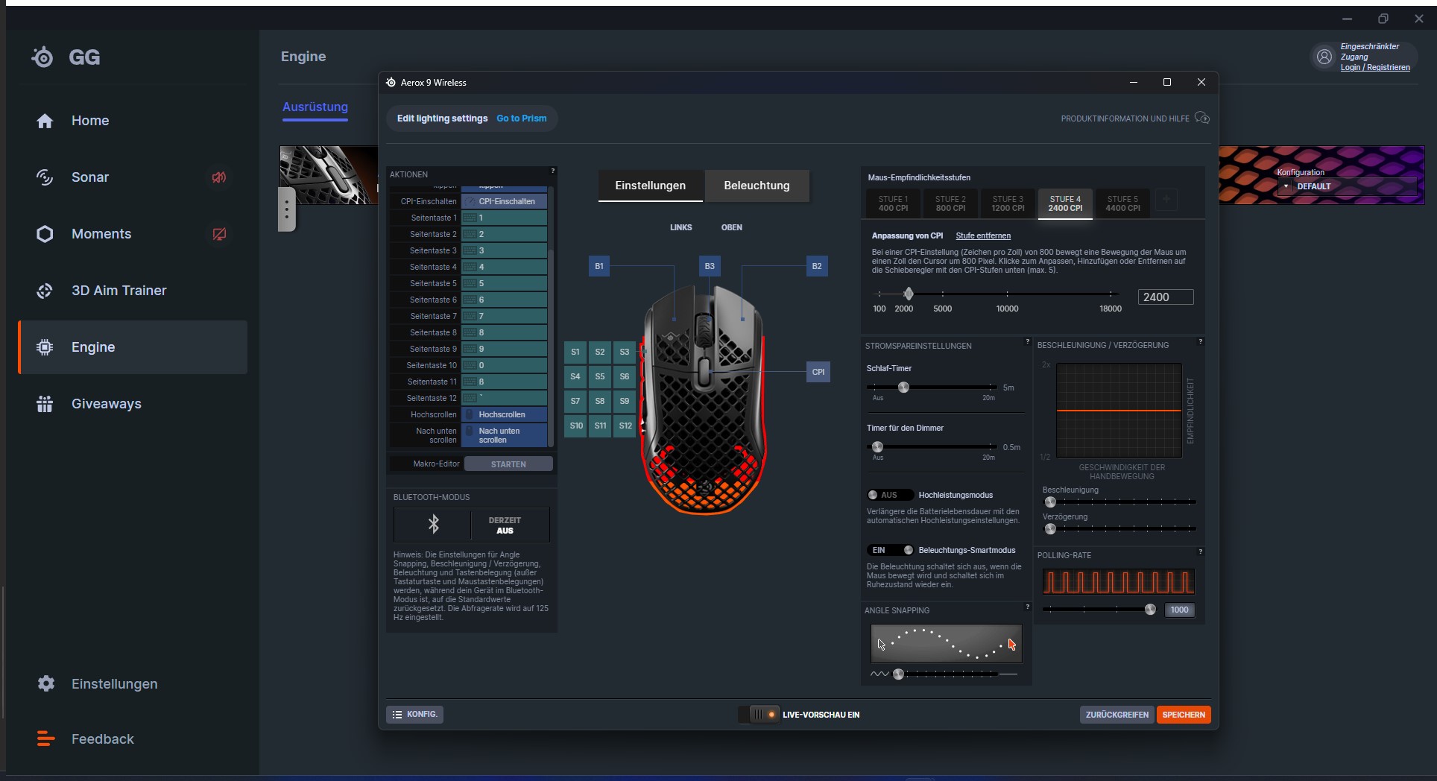Open help for Polling-Rate panel

1200,551
